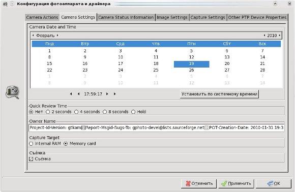The height and width of the screenshot is (192, 295).
Task: Pick day 17 in the calendar
Action: pyautogui.click(x=121, y=63)
